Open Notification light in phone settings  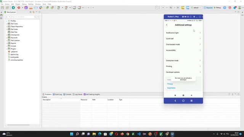(x=183, y=33)
